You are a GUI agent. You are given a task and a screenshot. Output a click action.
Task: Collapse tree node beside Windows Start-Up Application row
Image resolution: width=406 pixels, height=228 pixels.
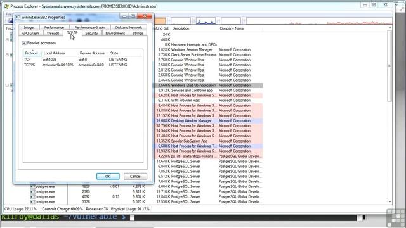7,85
